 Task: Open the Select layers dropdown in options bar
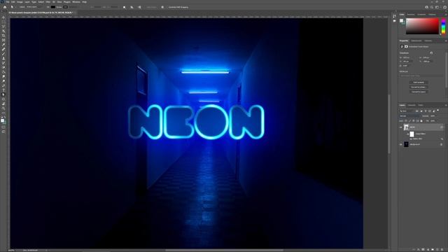[36, 7]
